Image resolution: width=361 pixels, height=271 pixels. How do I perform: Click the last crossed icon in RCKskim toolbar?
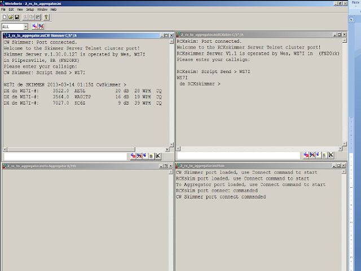pos(331,155)
